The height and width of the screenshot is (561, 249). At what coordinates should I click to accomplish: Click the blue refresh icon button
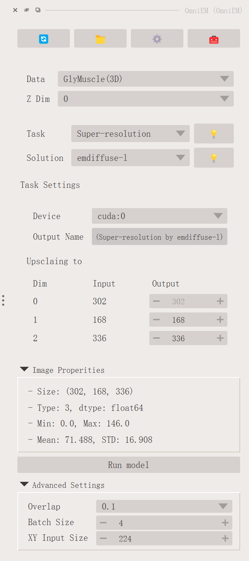coord(44,39)
